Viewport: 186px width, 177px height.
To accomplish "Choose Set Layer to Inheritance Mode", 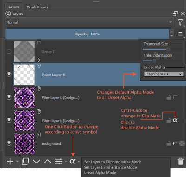I will point(110,167).
